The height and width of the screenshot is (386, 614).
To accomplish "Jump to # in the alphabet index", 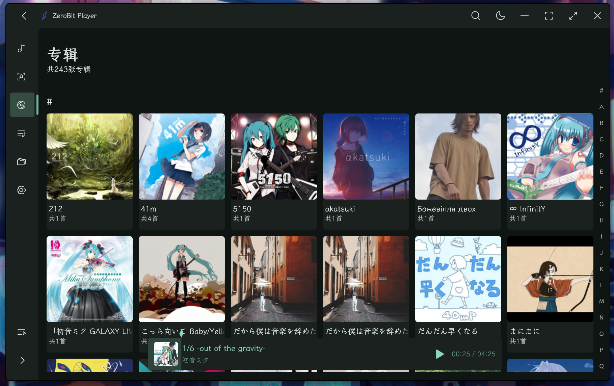I will (602, 91).
